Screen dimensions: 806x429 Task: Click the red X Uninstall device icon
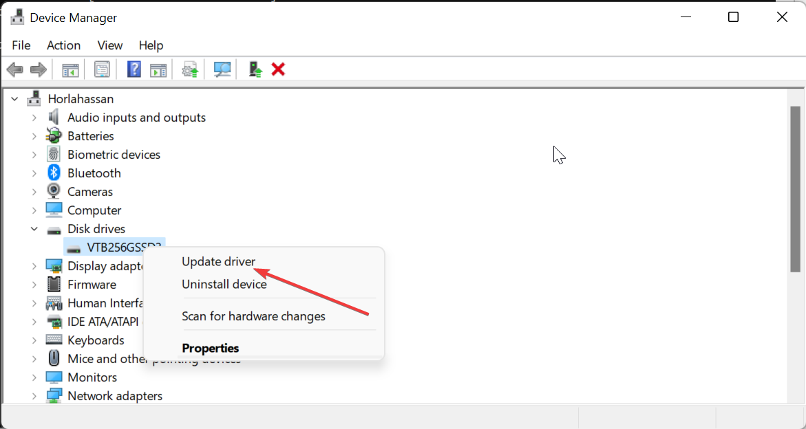pyautogui.click(x=278, y=69)
